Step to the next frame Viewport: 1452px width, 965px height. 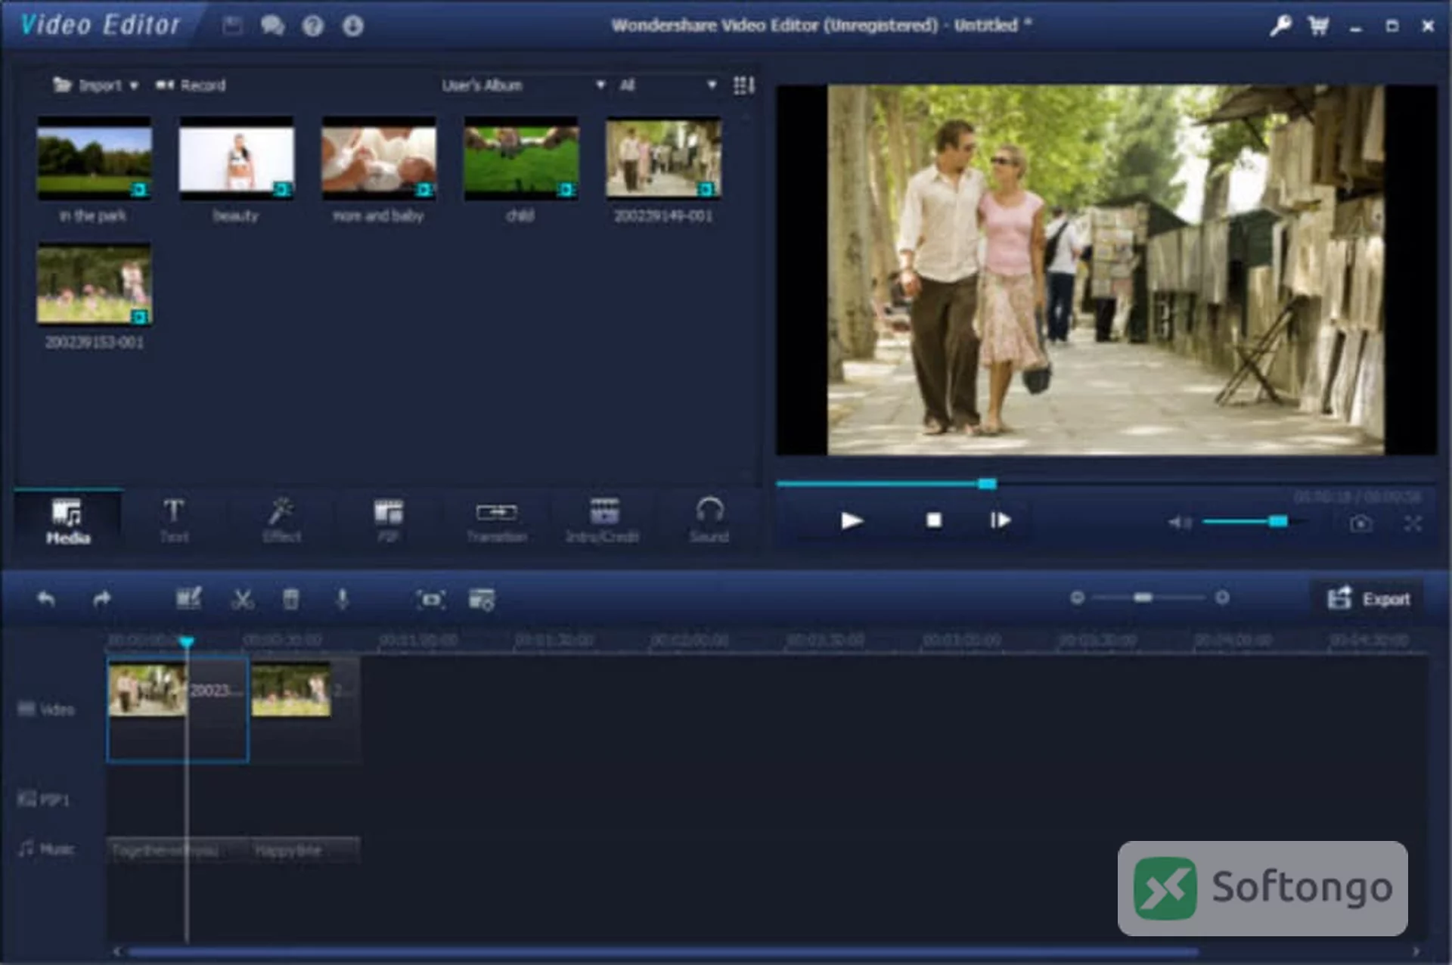pos(1000,520)
